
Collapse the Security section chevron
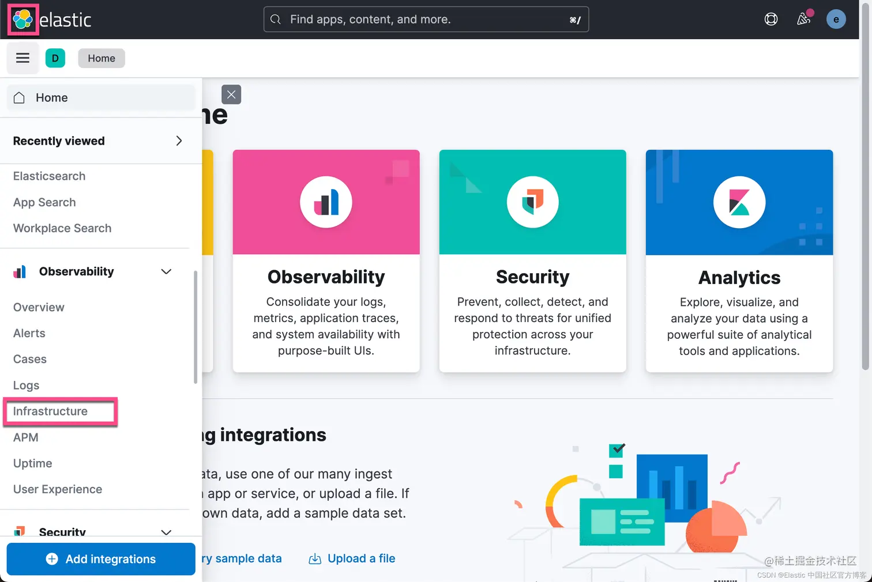[x=166, y=532]
